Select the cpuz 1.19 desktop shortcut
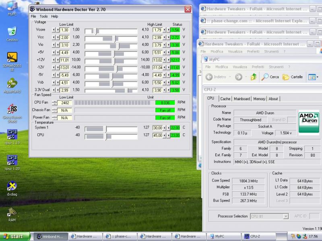Viewport: 322px width, 241px height. (12, 137)
